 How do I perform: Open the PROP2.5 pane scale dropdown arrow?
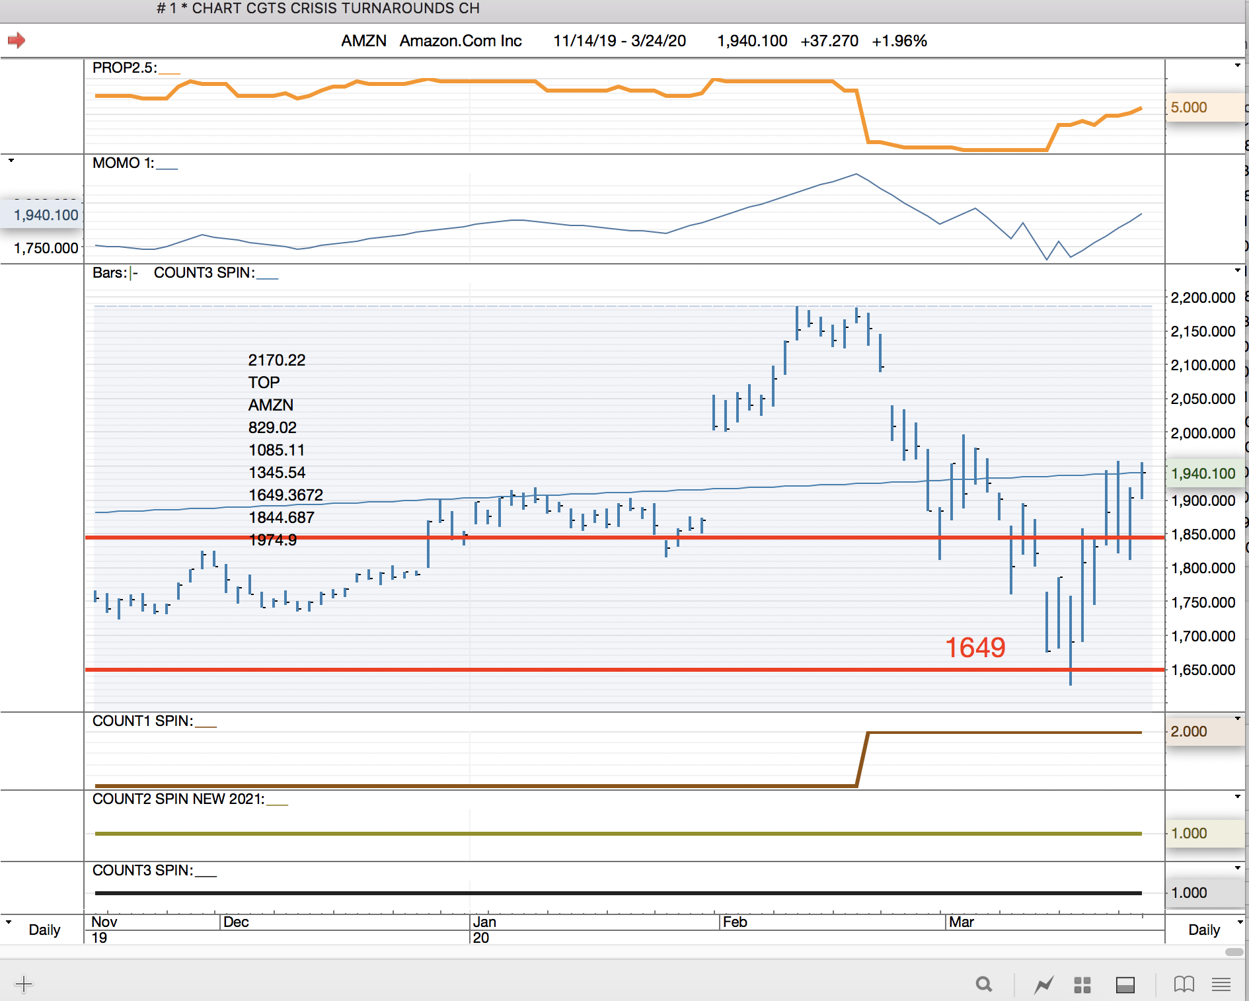point(1238,65)
